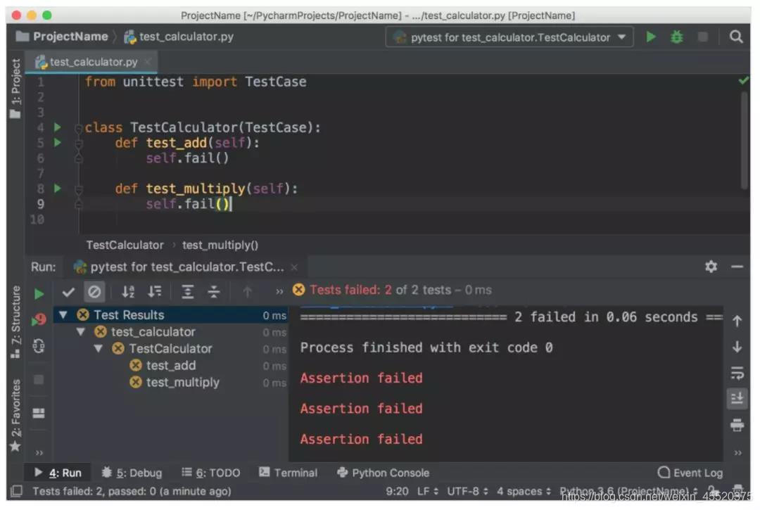Viewport: 760px width, 510px height.
Task: Open Search Everywhere magnifier icon
Action: 736,37
